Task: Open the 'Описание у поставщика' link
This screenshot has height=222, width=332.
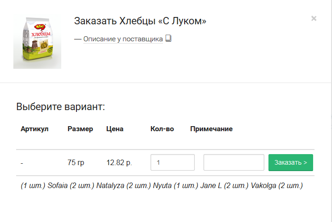Action: (x=123, y=39)
